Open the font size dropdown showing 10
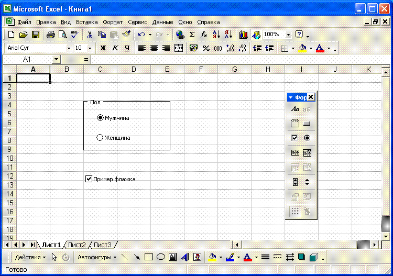 [90, 48]
